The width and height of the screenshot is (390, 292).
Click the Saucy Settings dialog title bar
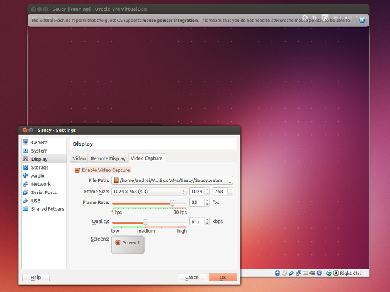[x=130, y=130]
